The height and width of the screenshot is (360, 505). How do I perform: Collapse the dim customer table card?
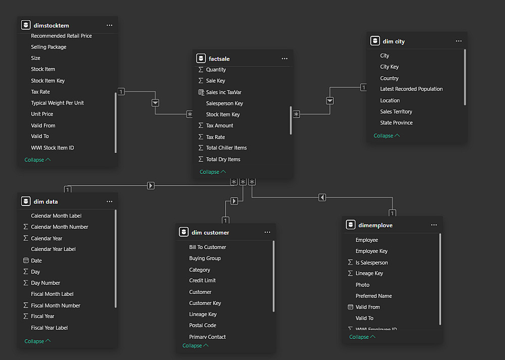click(x=195, y=345)
